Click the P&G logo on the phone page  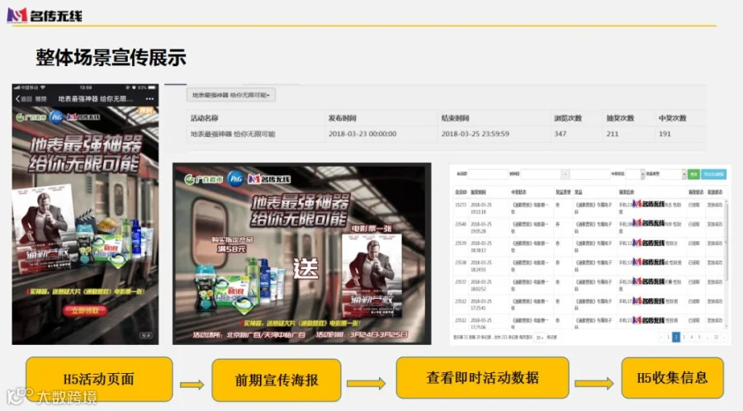56,117
